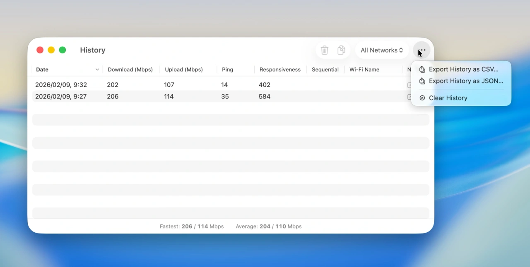Click the copy documents icon in toolbar
Viewport: 530px width, 267px height.
(341, 50)
